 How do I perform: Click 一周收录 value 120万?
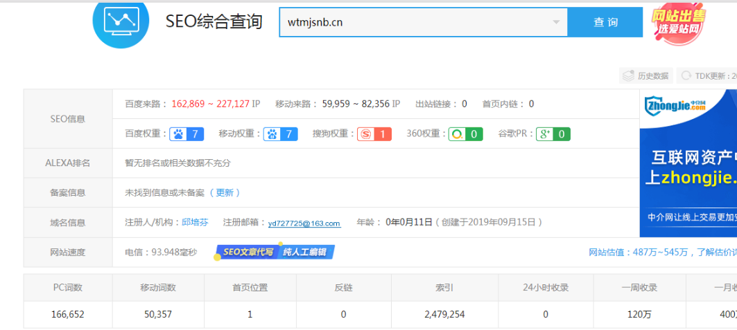coord(639,315)
